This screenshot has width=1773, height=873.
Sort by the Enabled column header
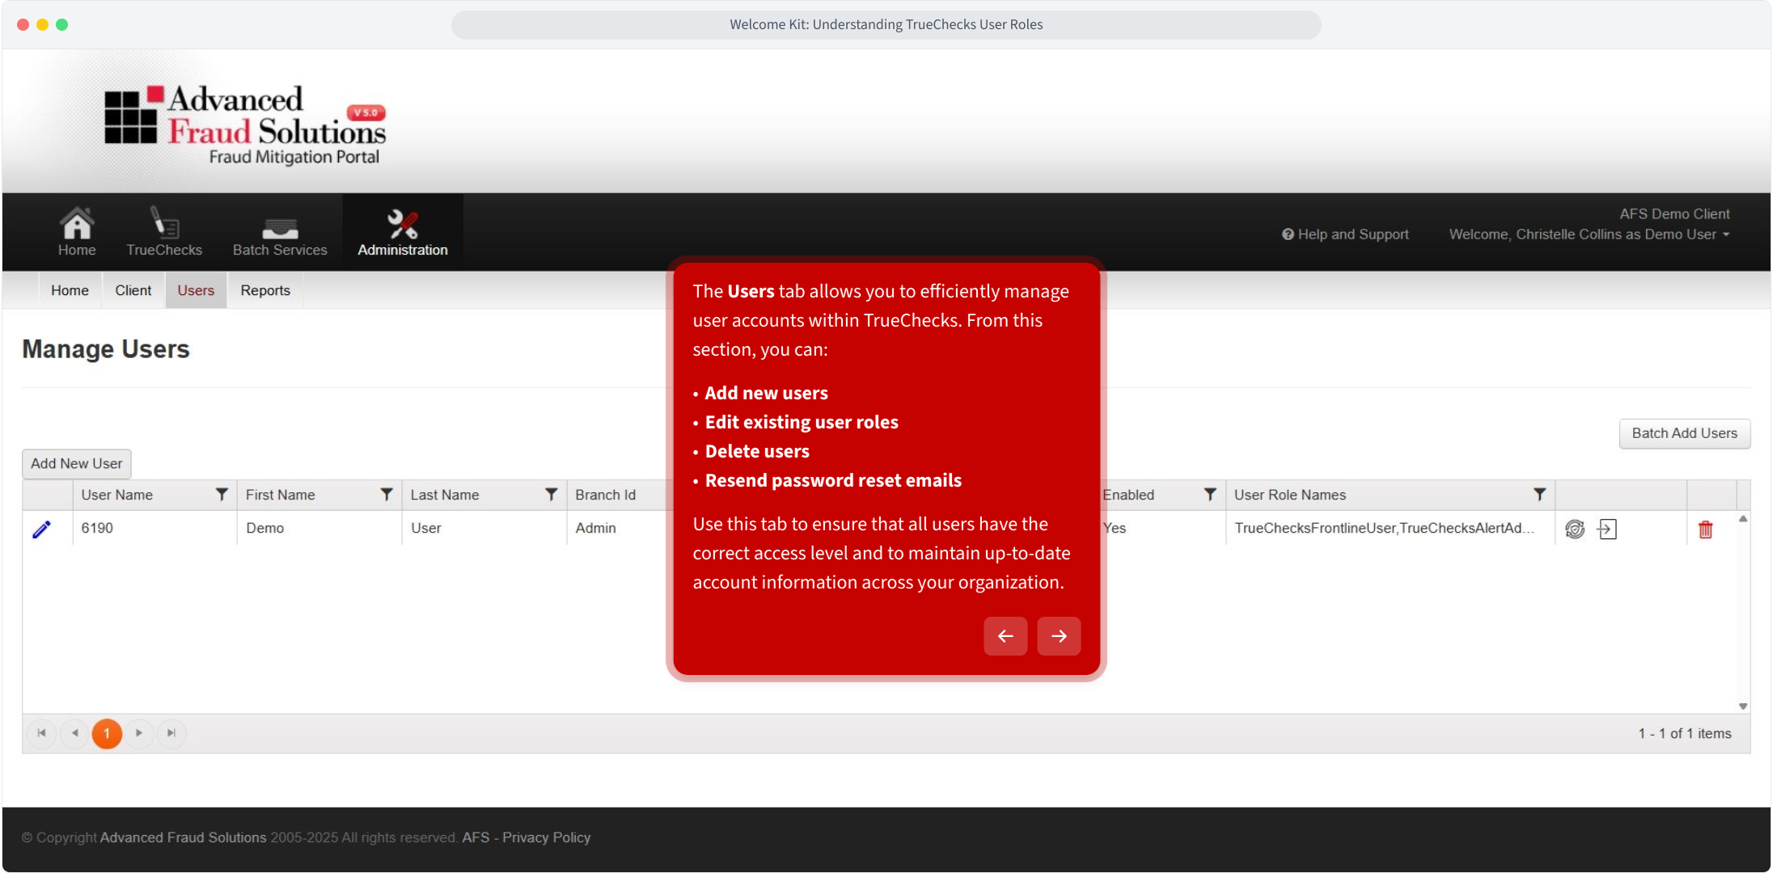1129,495
